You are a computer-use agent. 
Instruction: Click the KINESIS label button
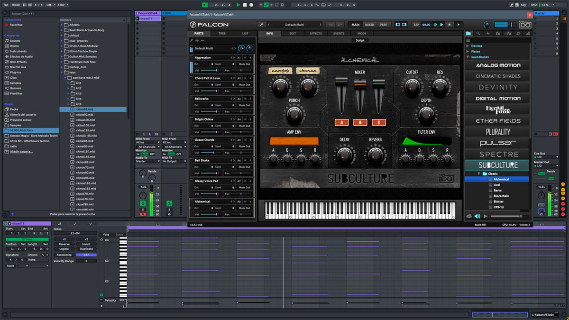click(x=281, y=71)
